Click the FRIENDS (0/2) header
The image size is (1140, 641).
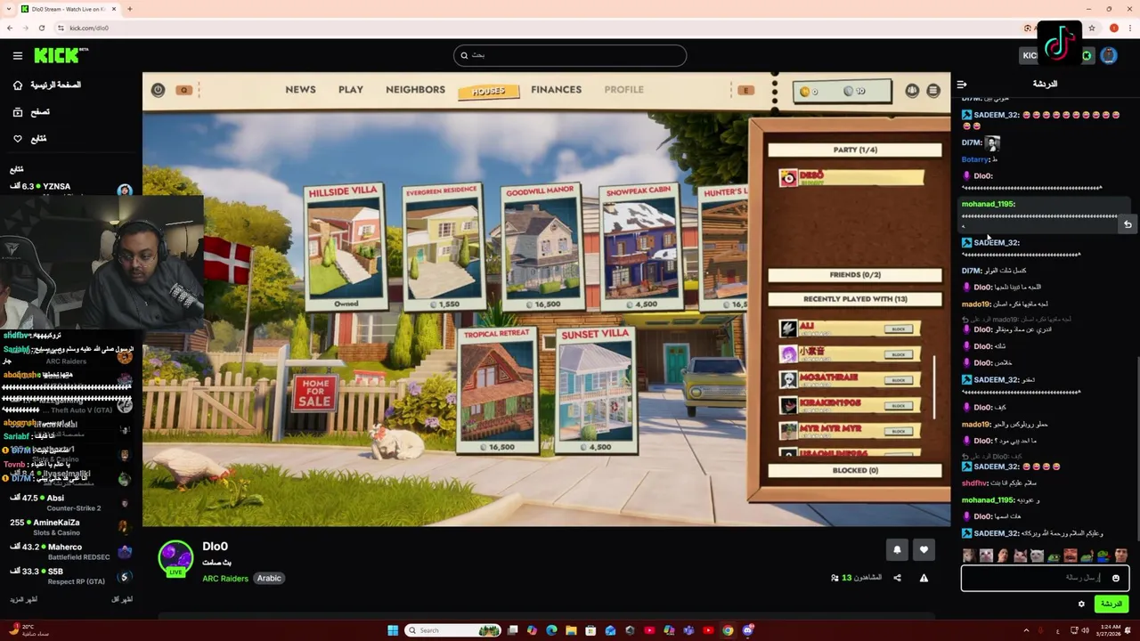tap(854, 275)
